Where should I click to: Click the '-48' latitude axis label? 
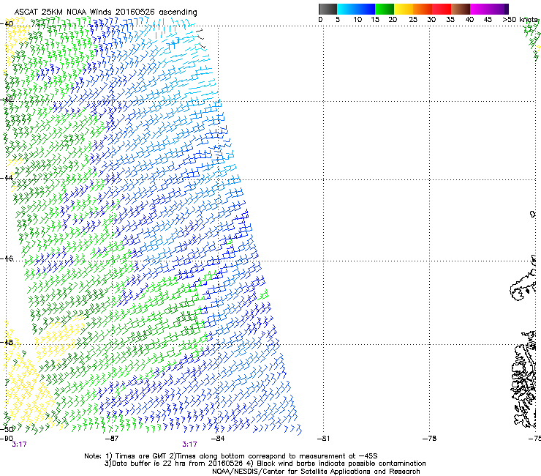coord(7,342)
